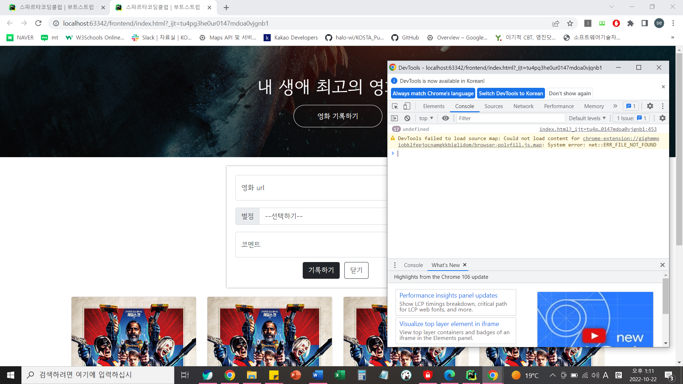This screenshot has height=384, width=683.
Task: Click the drawer scrollbar down arrow
Action: coord(666,343)
